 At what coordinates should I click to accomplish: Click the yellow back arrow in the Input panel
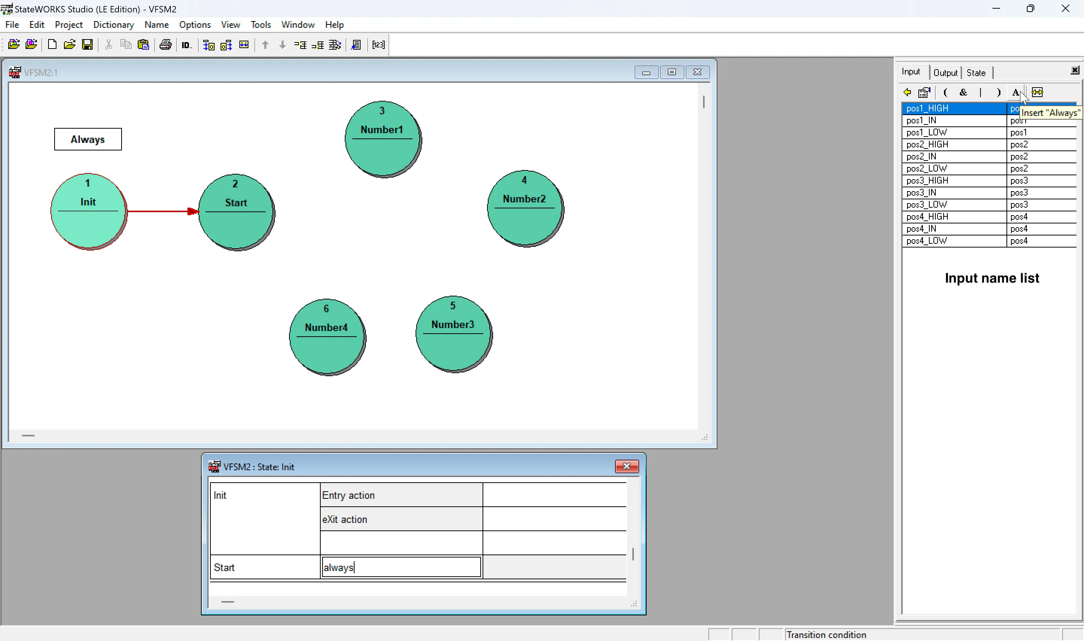point(907,93)
